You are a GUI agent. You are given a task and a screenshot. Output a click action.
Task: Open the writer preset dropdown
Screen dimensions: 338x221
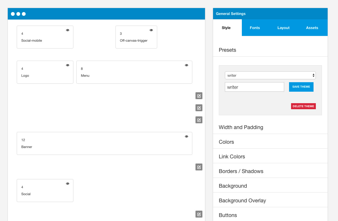pos(270,75)
